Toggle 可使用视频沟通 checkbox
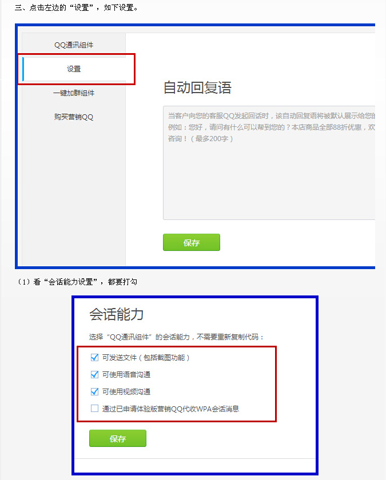Image resolution: width=386 pixels, height=480 pixels. (95, 391)
